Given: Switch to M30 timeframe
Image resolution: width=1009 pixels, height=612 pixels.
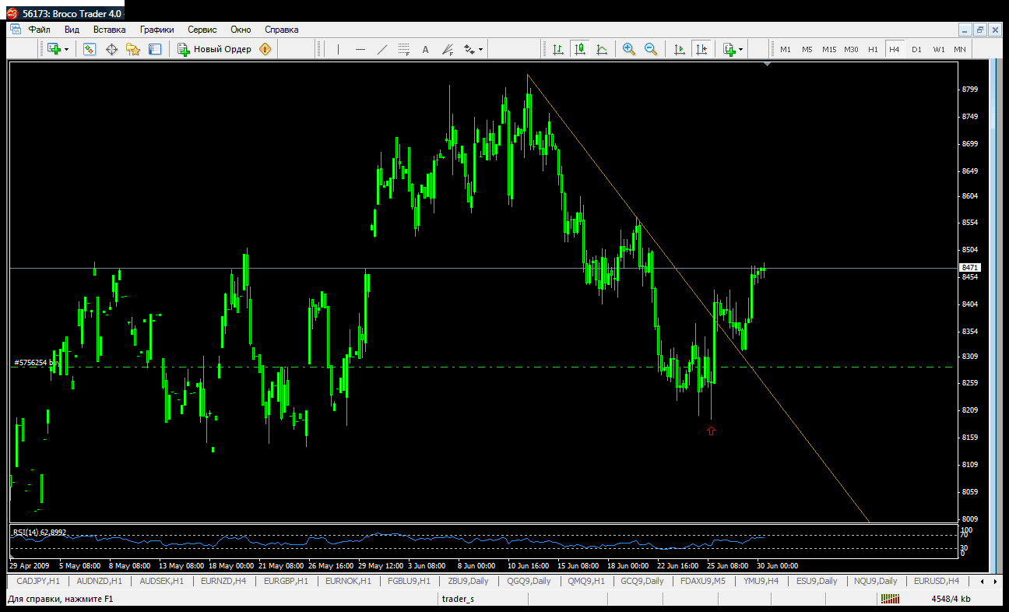Looking at the screenshot, I should 851,49.
